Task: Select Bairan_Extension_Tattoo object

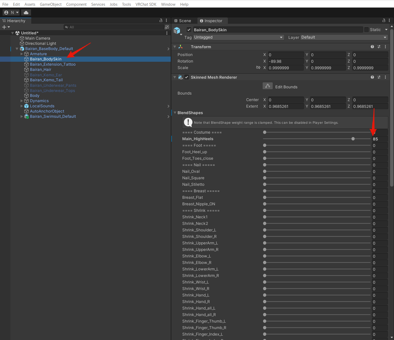Action: [53, 64]
